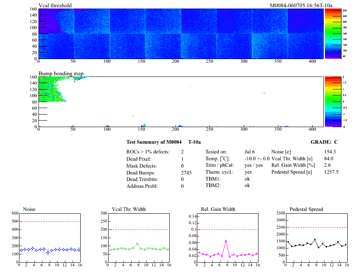Click the 'Pedestal Spread [e]' summary label

[x=291, y=172]
